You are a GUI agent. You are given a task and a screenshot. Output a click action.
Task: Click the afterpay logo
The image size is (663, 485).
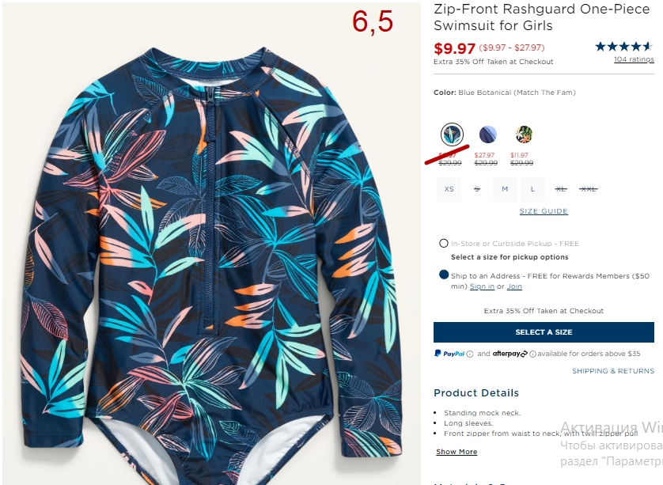pos(510,354)
